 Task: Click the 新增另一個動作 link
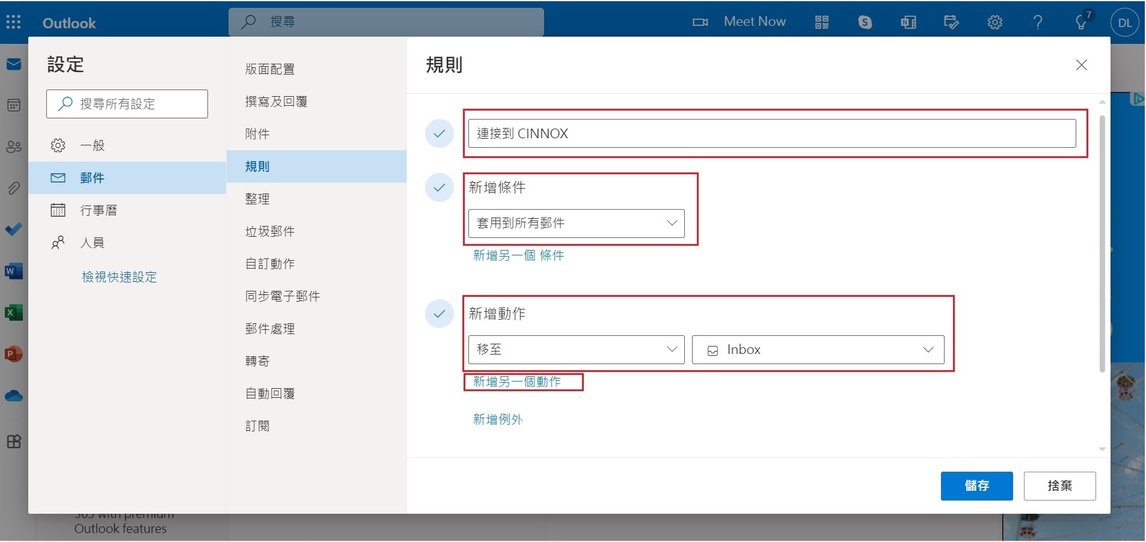pyautogui.click(x=517, y=382)
